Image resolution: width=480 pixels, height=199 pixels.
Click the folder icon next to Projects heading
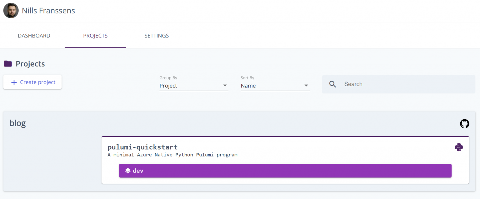[7, 63]
